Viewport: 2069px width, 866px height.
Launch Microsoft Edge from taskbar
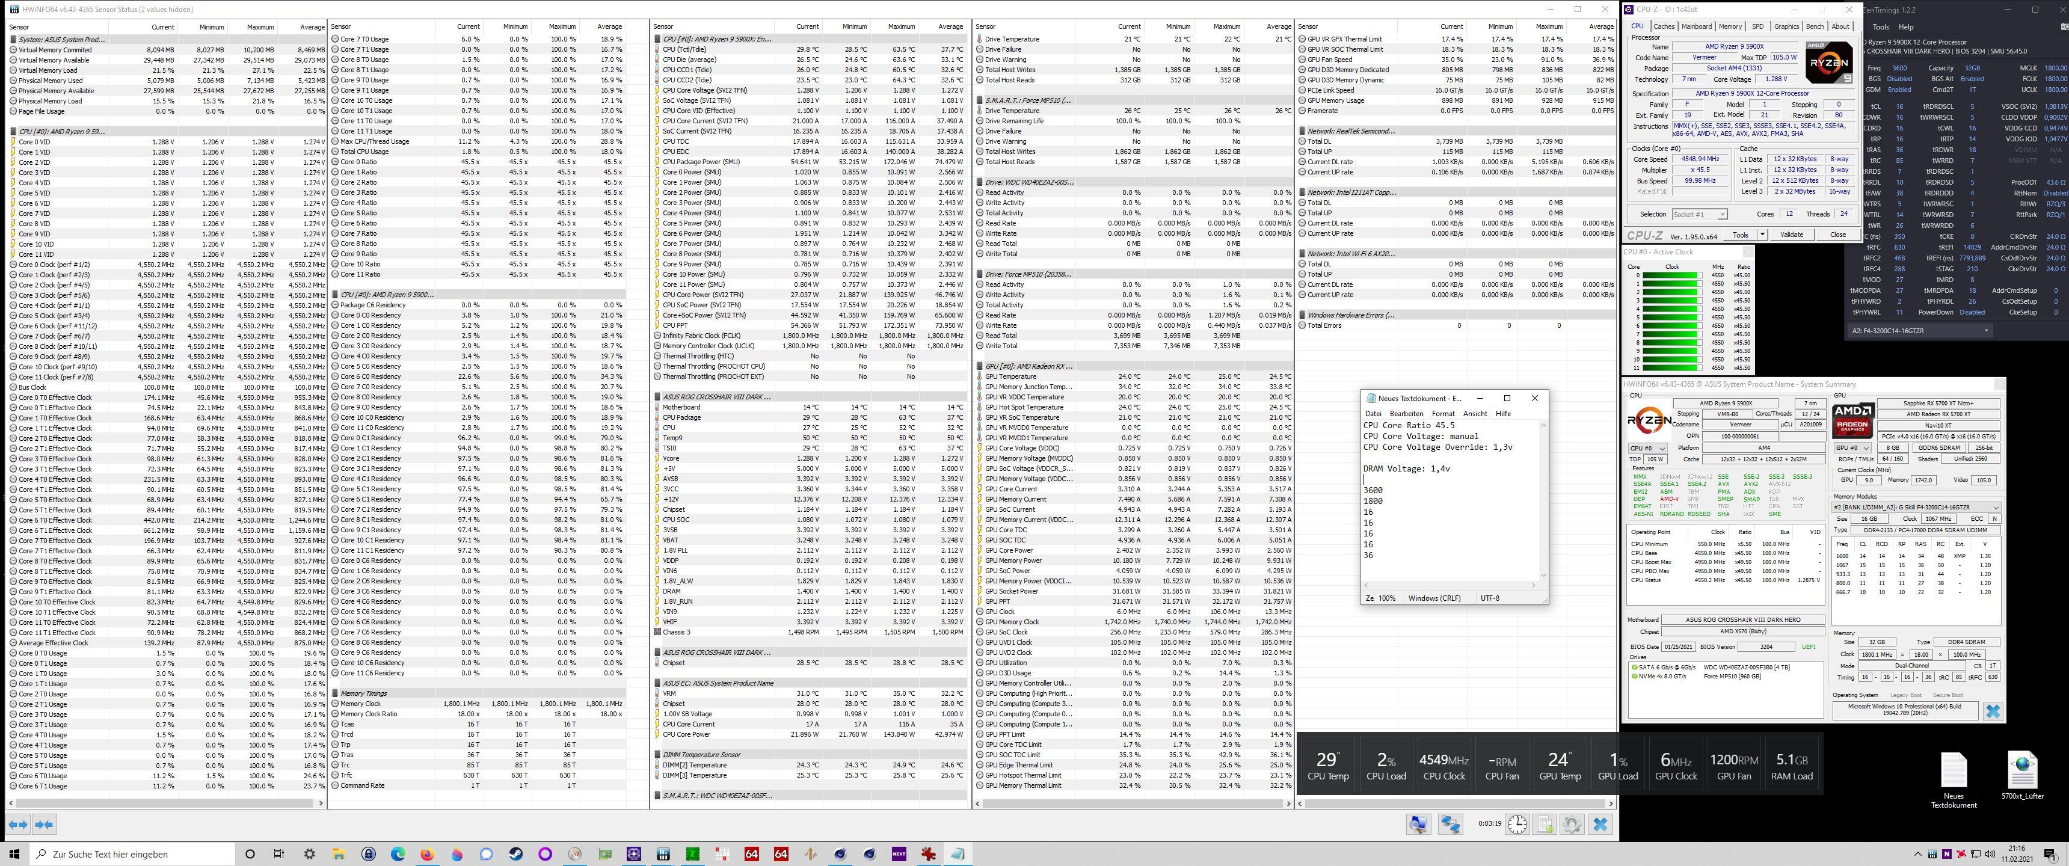point(398,854)
